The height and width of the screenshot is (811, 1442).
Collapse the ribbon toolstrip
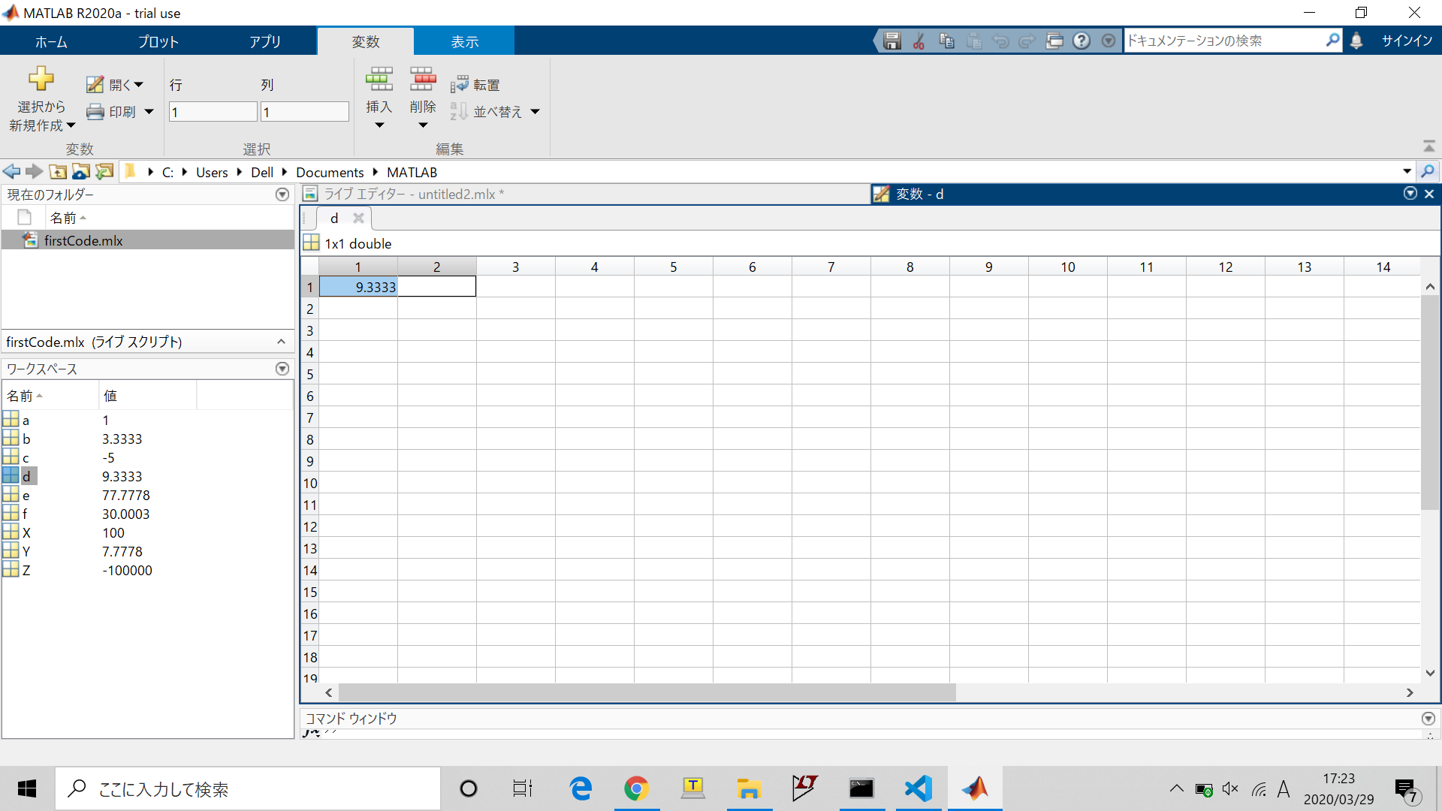(x=1429, y=146)
